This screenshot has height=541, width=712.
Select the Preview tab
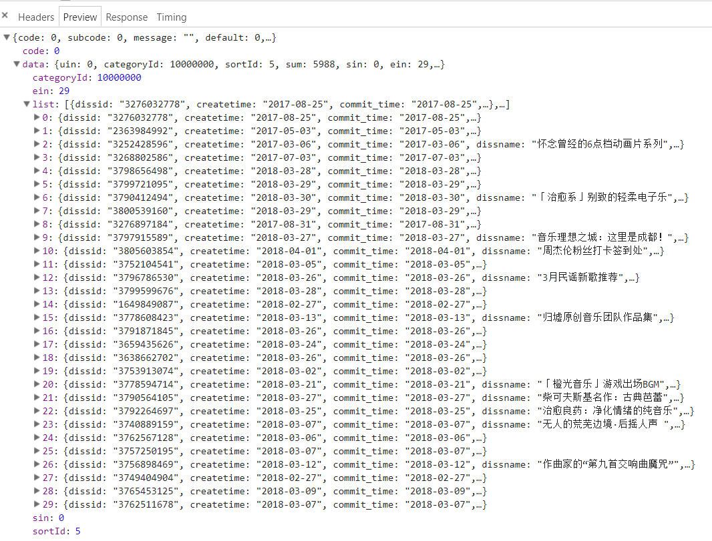80,17
